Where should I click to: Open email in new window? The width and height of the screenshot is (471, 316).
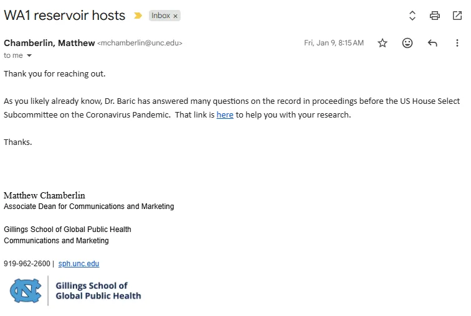click(457, 16)
